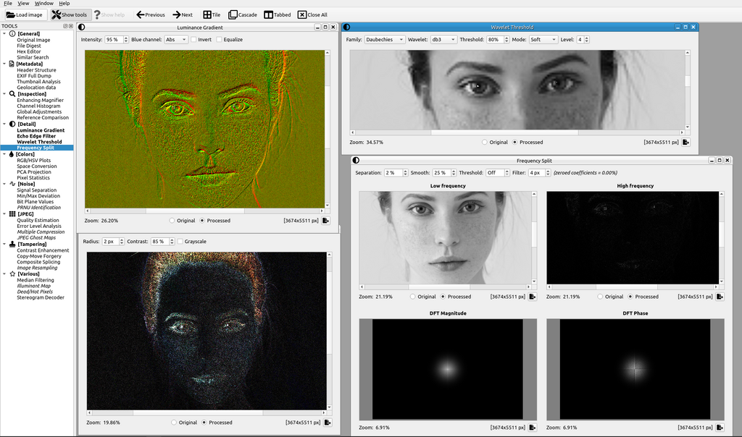Open the View menu
Screen dimensions: 742x437
point(22,3)
